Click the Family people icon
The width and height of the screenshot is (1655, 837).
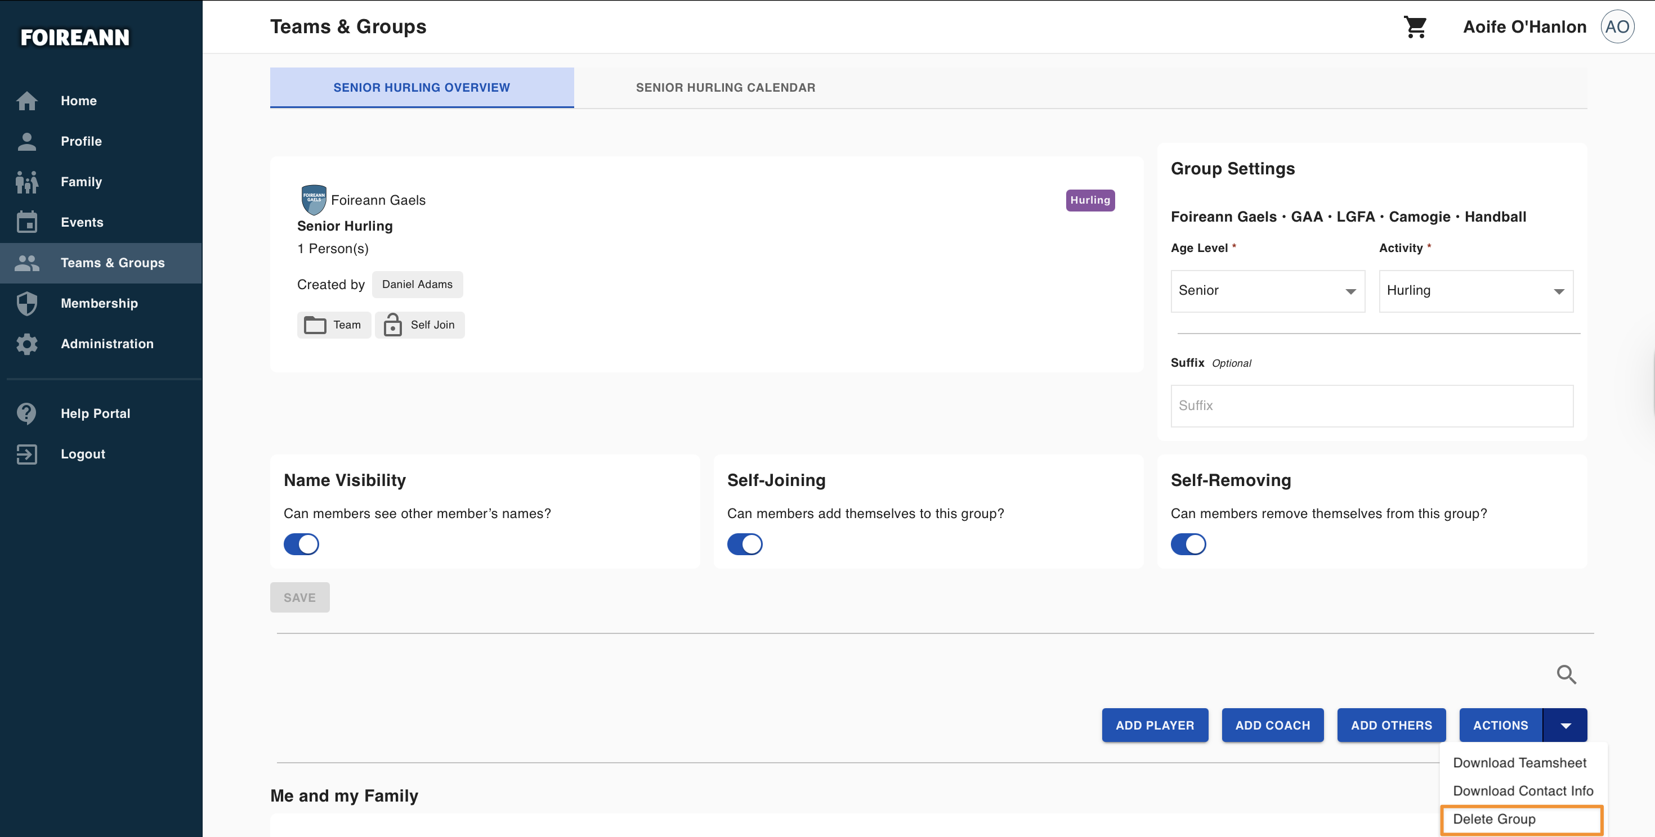coord(27,182)
